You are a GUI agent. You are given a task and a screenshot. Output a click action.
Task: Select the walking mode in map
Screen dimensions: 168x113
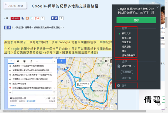tap(31, 61)
